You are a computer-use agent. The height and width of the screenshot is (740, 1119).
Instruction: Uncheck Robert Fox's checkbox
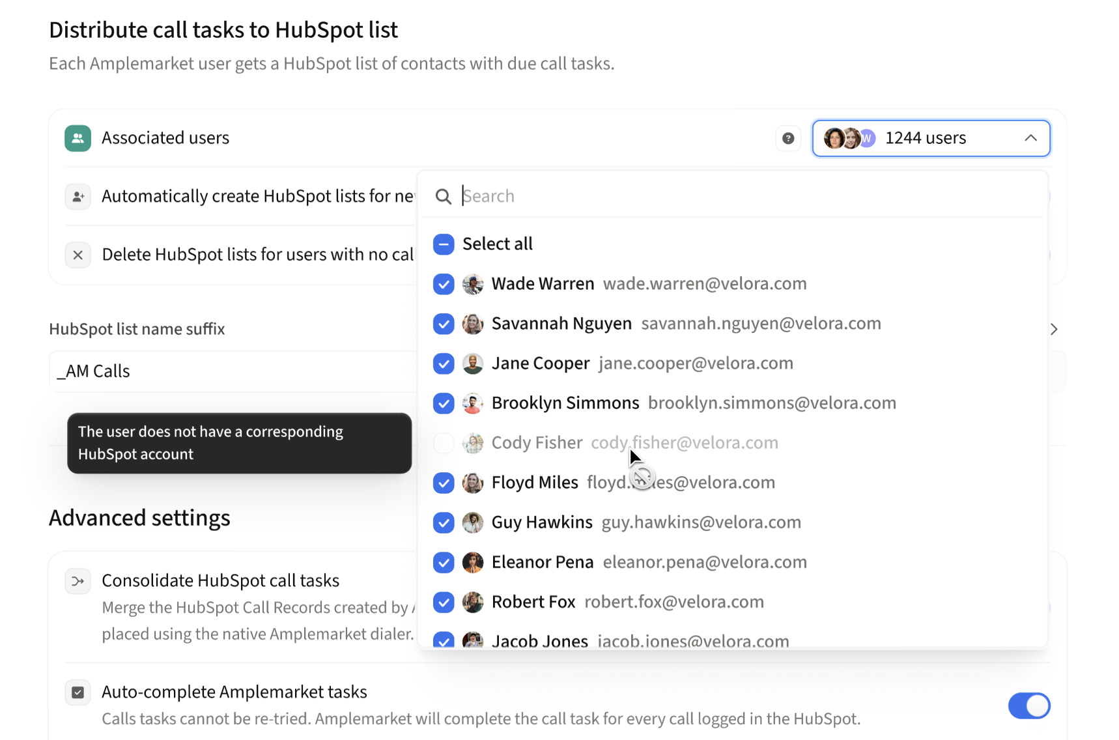[x=444, y=602]
